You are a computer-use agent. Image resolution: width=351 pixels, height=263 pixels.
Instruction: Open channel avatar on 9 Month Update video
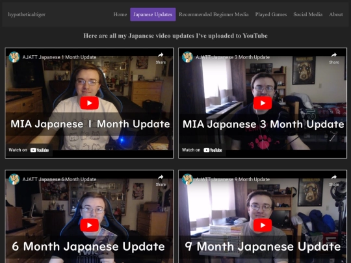tap(187, 179)
